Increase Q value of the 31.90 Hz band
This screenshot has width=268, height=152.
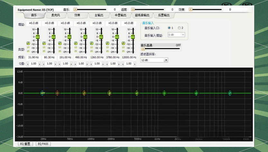(x=40, y=64)
